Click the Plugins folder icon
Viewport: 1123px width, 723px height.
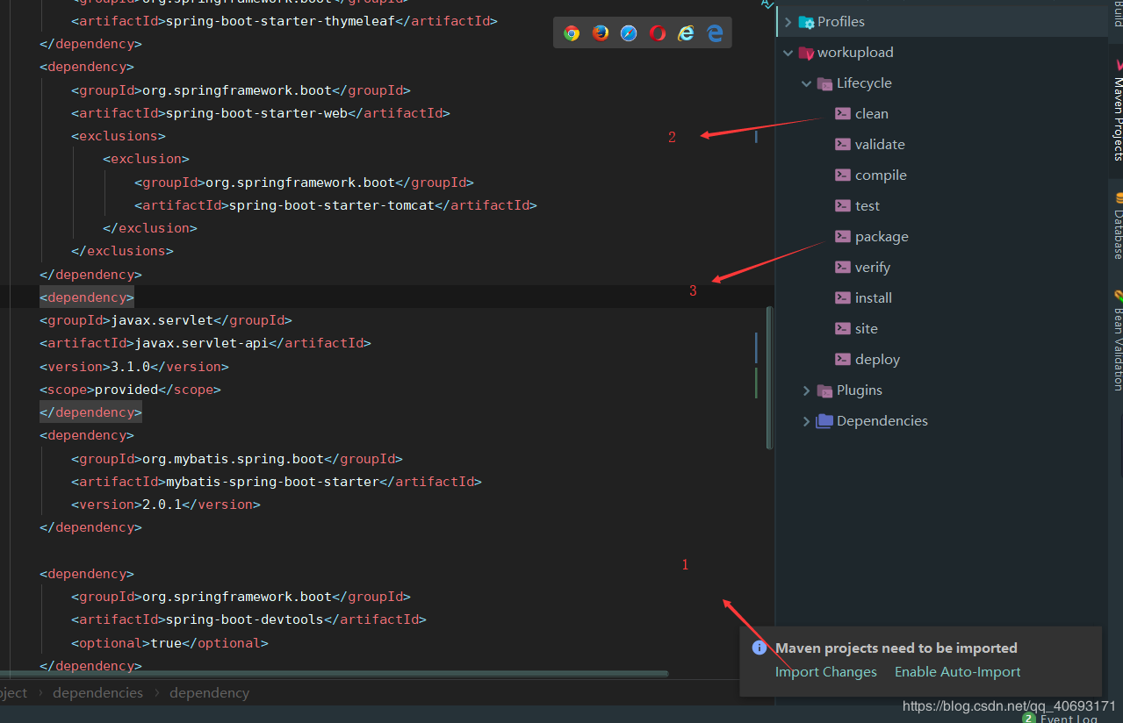click(824, 390)
